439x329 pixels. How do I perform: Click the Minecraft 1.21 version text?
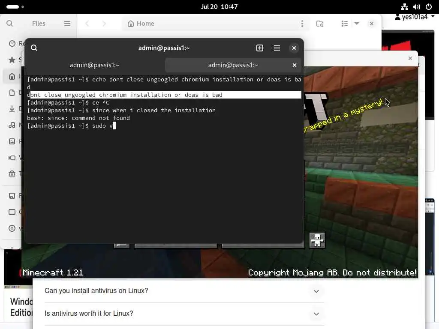coord(53,272)
